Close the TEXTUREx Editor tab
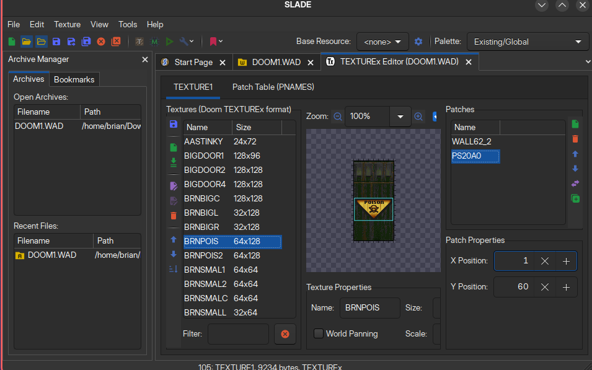This screenshot has height=370, width=592. pos(469,62)
